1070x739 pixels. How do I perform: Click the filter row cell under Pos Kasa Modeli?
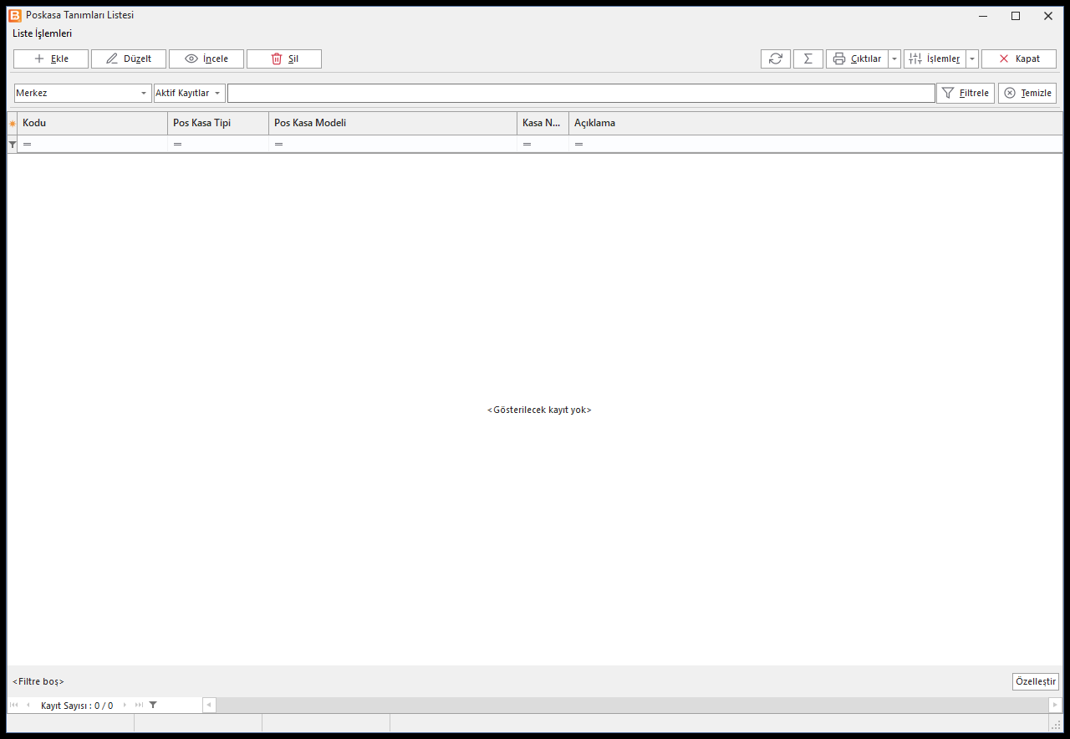pos(393,144)
